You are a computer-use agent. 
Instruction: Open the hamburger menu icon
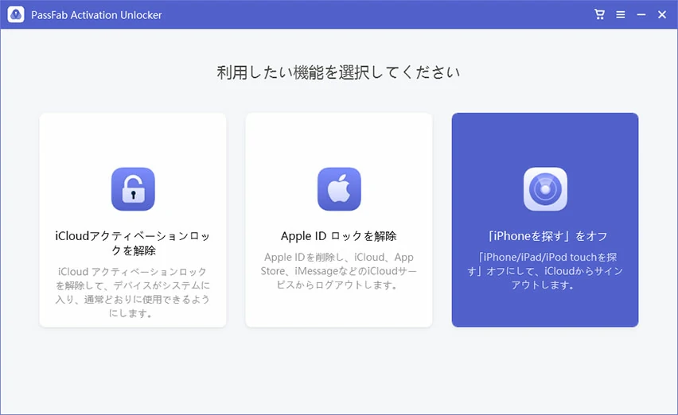(x=621, y=14)
